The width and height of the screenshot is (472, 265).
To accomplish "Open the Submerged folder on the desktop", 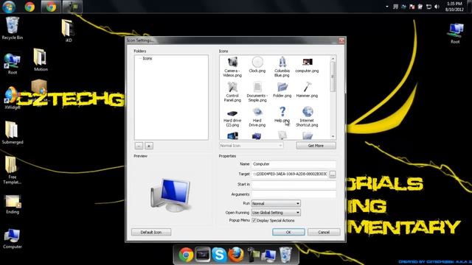I will [x=12, y=132].
